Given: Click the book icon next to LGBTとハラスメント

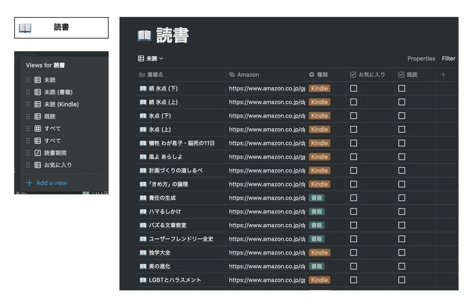Looking at the screenshot, I should tap(143, 280).
